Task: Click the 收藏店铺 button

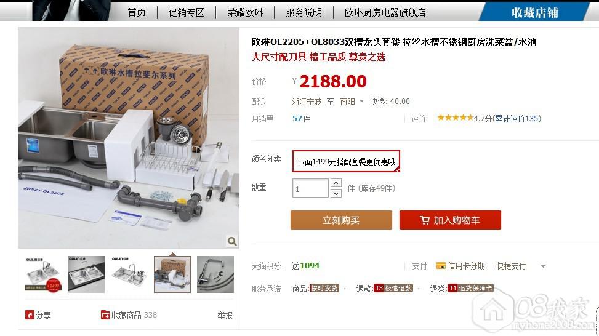Action: click(535, 12)
